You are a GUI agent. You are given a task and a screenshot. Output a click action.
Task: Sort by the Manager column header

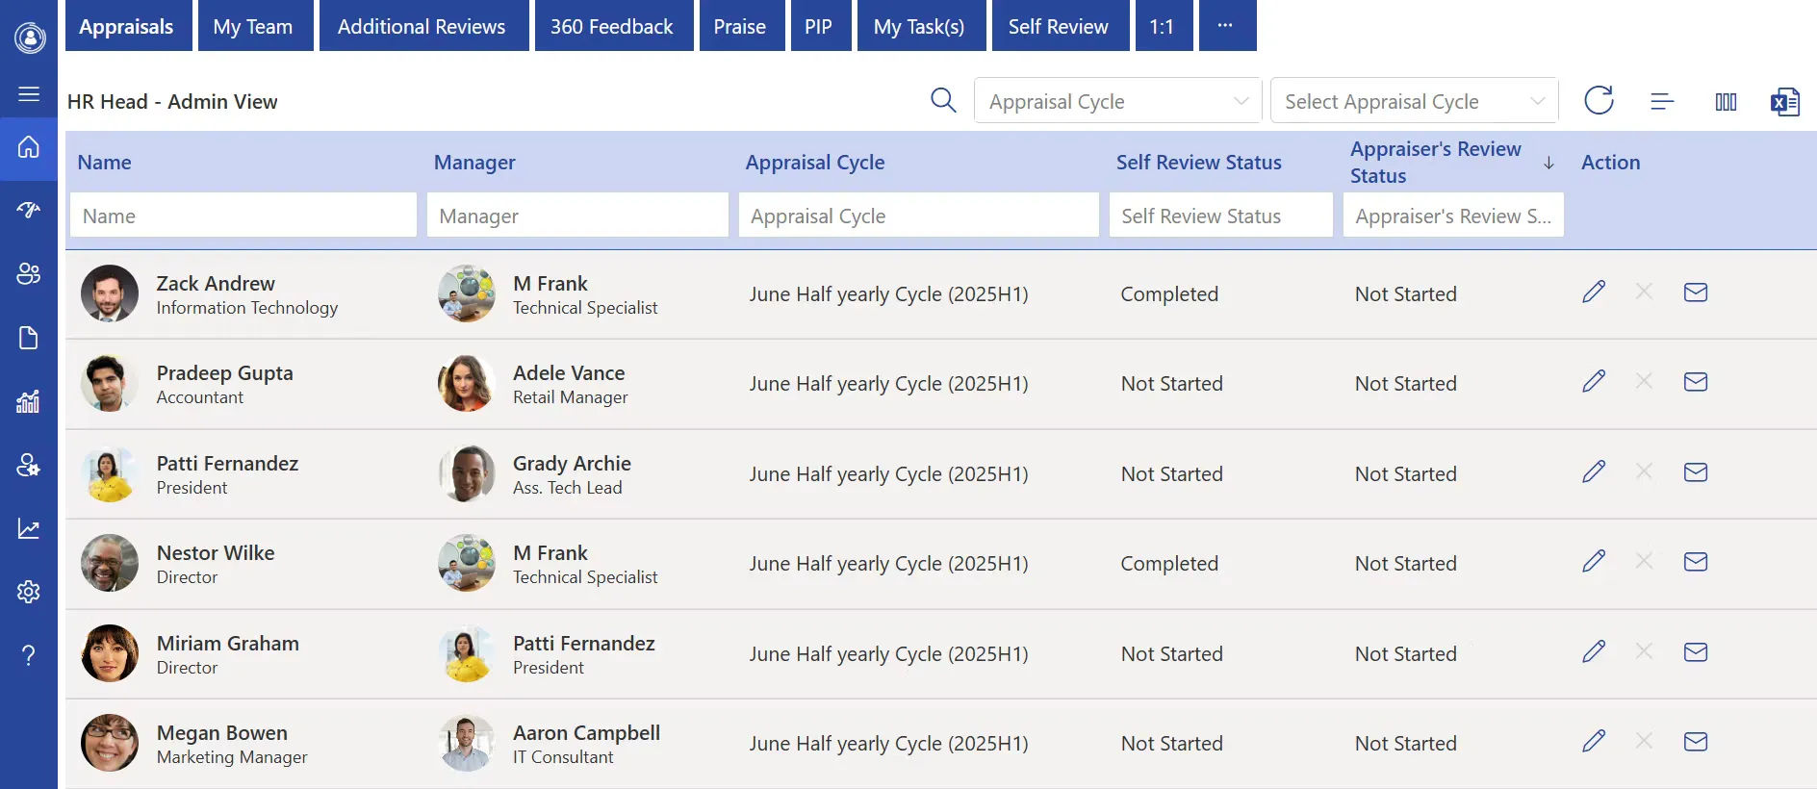click(x=474, y=163)
